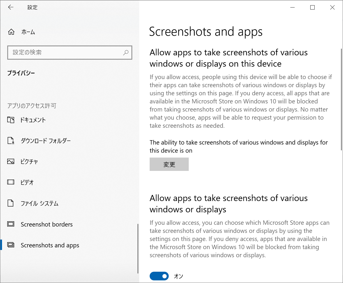This screenshot has width=343, height=283.
Task: Select the ダウンロード フォルダー icon
Action: pyautogui.click(x=11, y=140)
